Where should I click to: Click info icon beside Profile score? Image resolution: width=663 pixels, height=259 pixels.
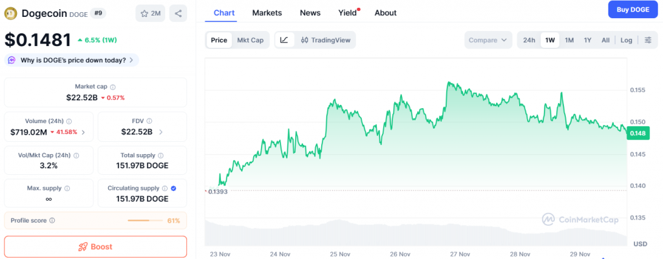click(52, 221)
